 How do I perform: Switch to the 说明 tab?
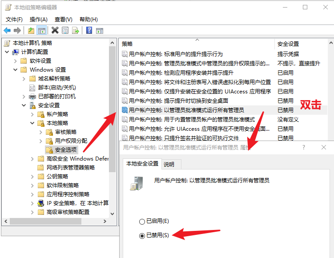[169, 164]
